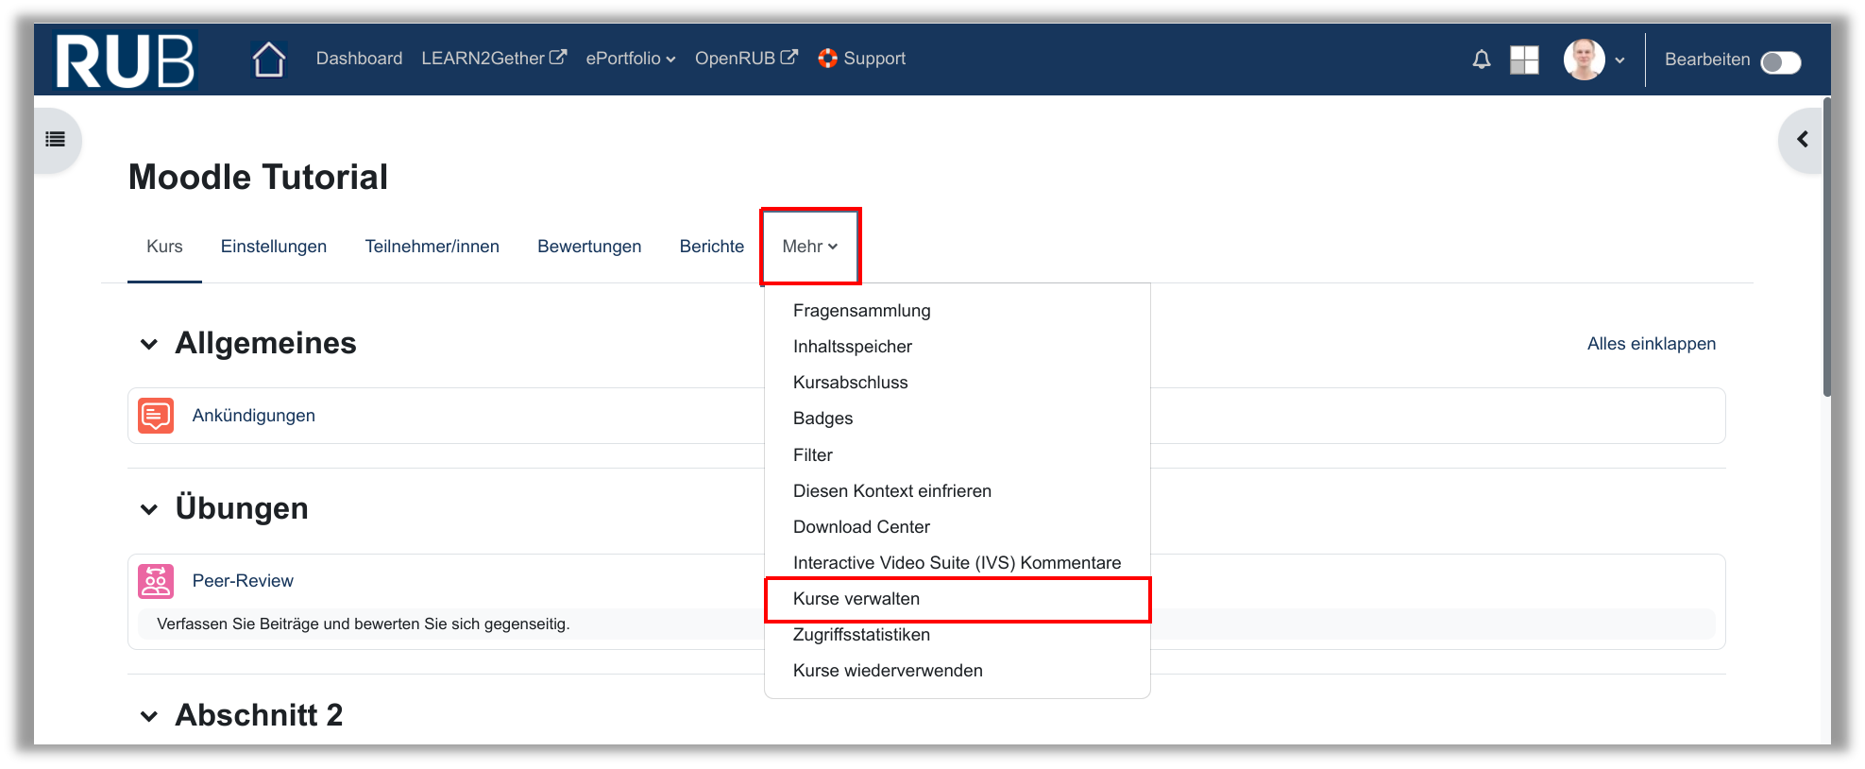Open the right block drawer arrow
This screenshot has width=1865, height=769.
coord(1802,140)
